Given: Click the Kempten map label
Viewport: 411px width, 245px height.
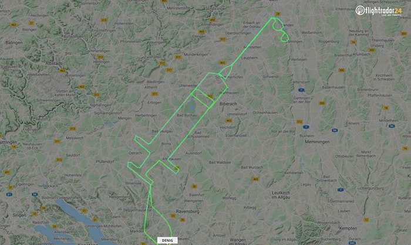Looking at the screenshot, I should tap(348, 228).
